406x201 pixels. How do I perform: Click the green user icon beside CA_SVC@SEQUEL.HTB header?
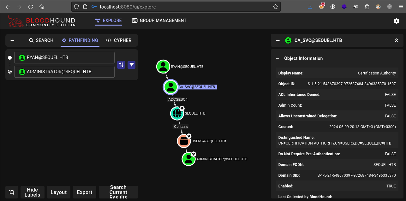click(288, 40)
